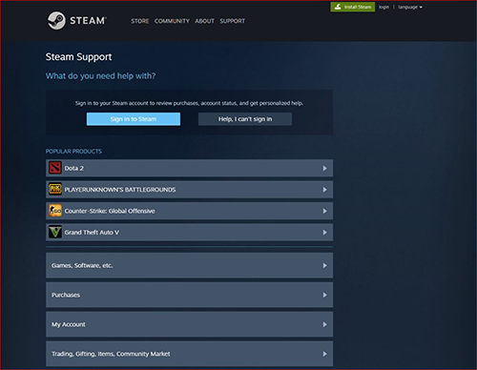Screen dimensions: 477x370
Task: Expand the Trading, Gifting, Items arrow
Action: tap(324, 354)
